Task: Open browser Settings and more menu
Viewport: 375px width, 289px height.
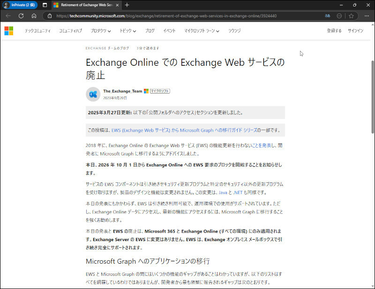Action: pyautogui.click(x=367, y=16)
